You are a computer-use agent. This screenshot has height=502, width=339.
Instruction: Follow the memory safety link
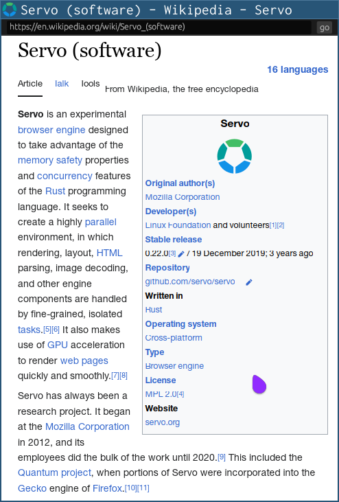(x=50, y=160)
